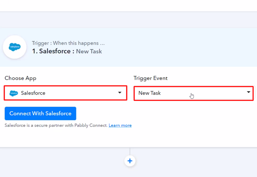This screenshot has height=177, width=257.
Task: Click the arrow of the Choose App dropdown
Action: (120, 93)
